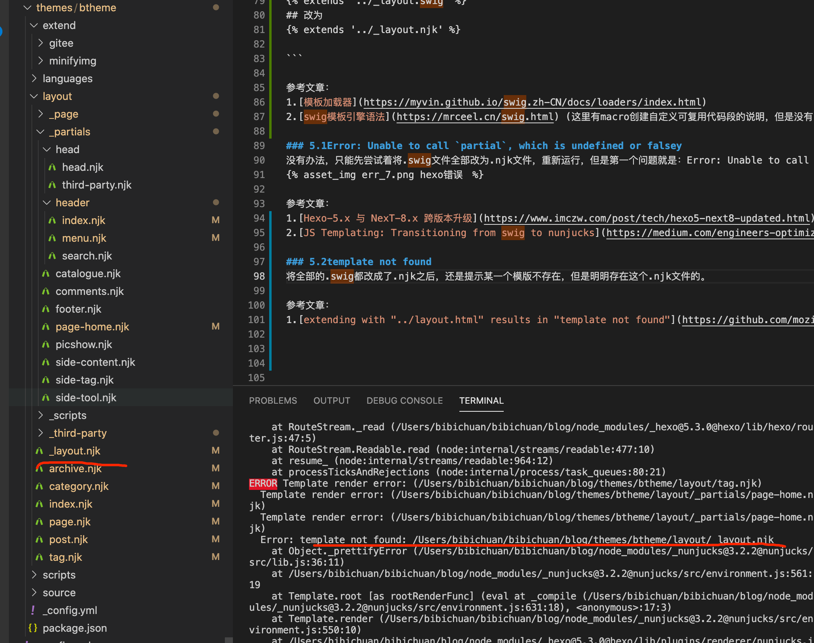Switch to the OUTPUT panel tab
This screenshot has height=643, width=814.
(x=332, y=400)
